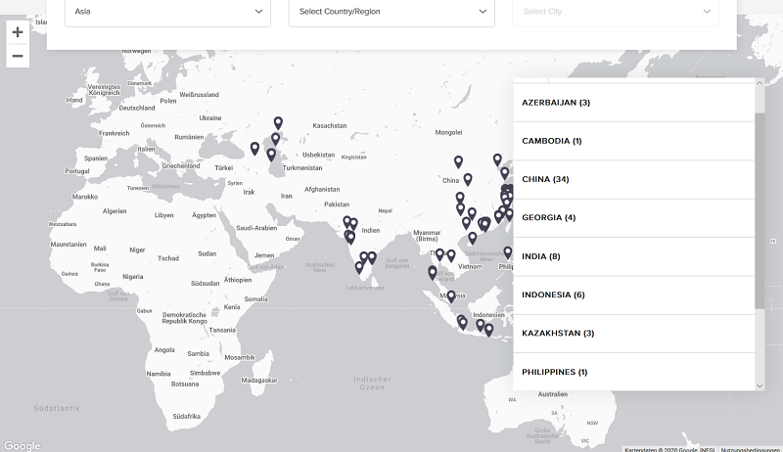Select CAMBODIA (1) from the list
This screenshot has height=452, width=783.
pyautogui.click(x=633, y=141)
